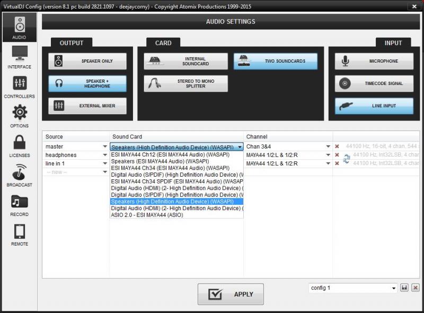Enable External Mixer output option
This screenshot has height=313, width=424.
coord(87,106)
